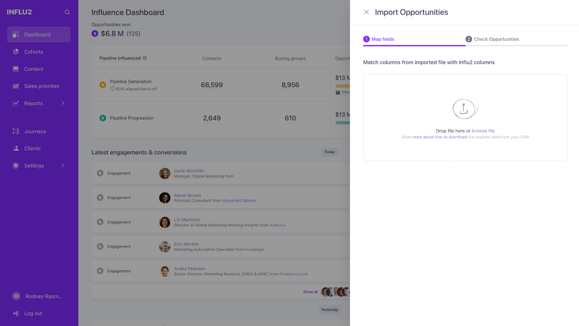The image size is (579, 326).
Task: Click engagement cursor icon in Lexie Worthlin row
Action: tap(100, 173)
